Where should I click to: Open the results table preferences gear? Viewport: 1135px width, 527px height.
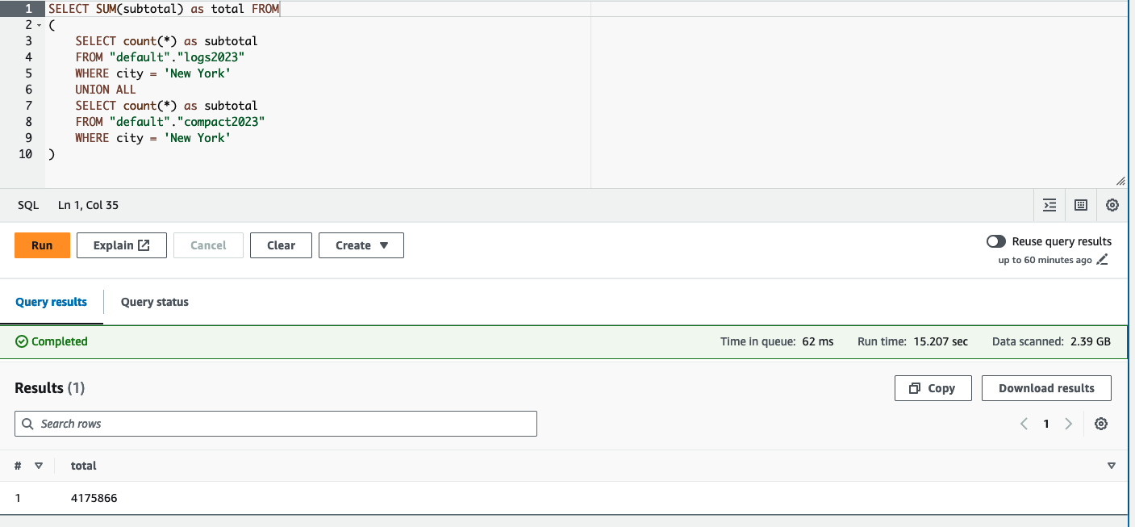pos(1101,423)
